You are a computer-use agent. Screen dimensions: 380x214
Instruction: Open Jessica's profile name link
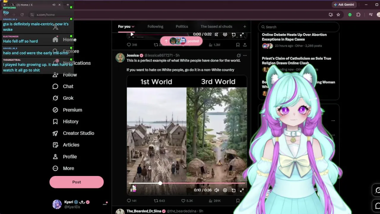133,55
